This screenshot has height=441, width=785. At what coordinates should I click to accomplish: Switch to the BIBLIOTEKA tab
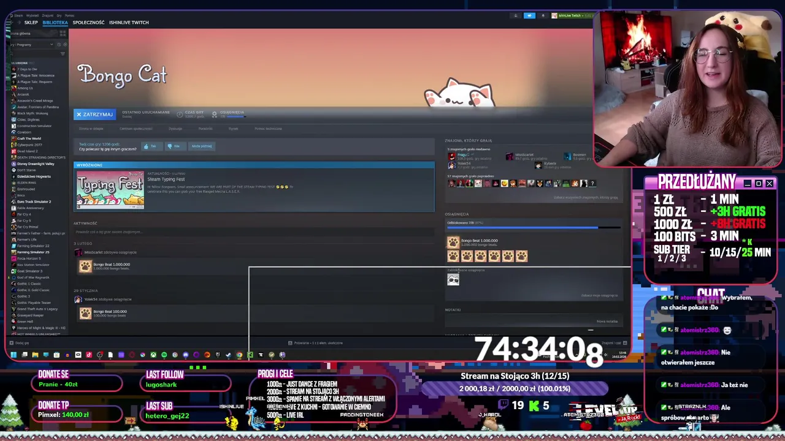pos(55,23)
